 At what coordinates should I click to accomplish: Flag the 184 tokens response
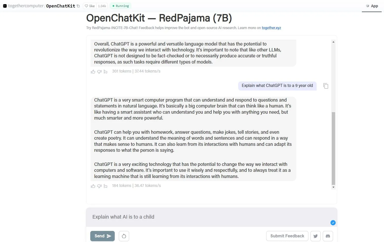click(x=105, y=186)
